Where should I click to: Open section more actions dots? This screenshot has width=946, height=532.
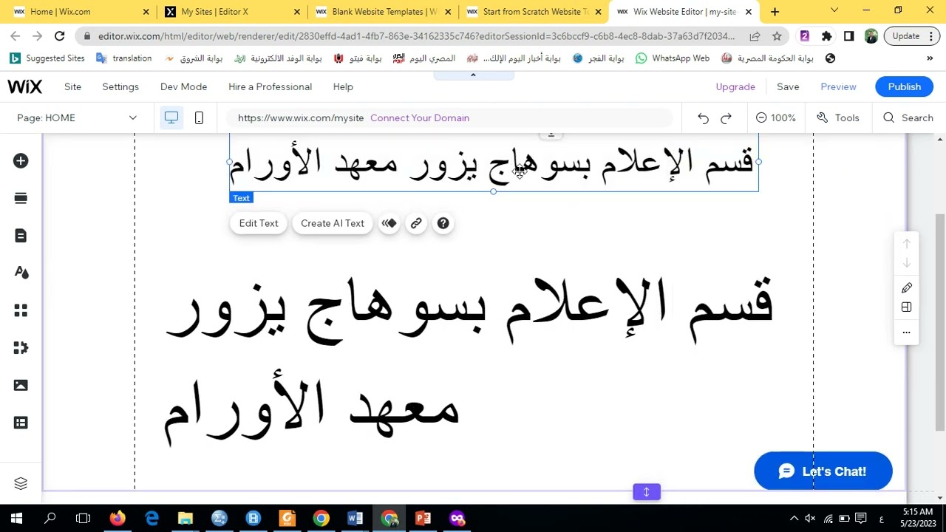click(x=907, y=332)
